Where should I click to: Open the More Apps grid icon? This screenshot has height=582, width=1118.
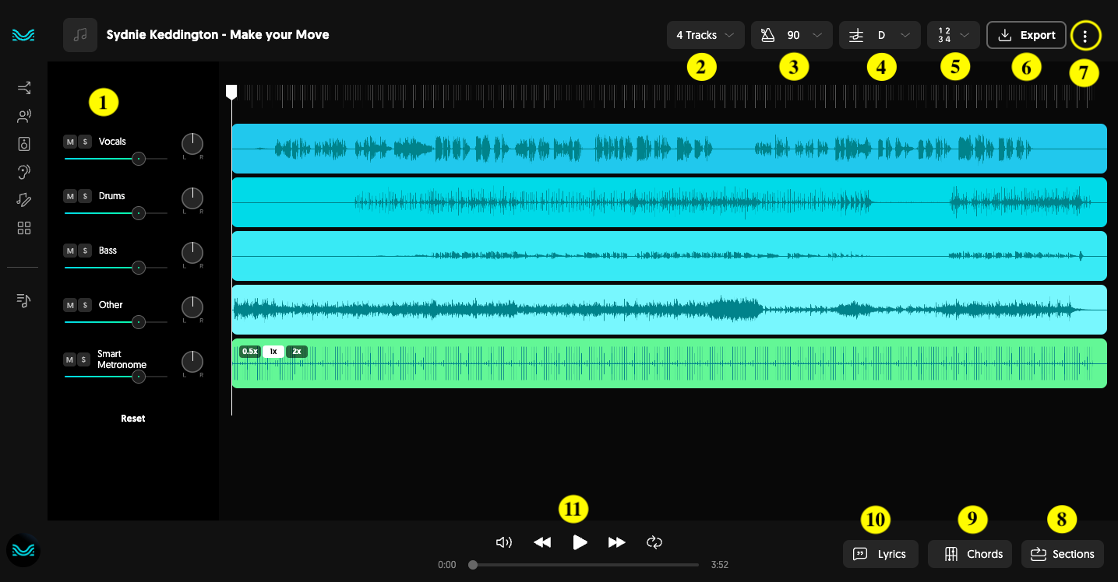point(23,228)
